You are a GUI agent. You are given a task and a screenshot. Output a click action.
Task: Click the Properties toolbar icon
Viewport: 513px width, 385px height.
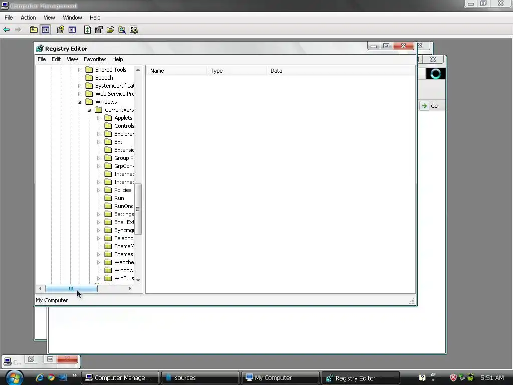(99, 30)
